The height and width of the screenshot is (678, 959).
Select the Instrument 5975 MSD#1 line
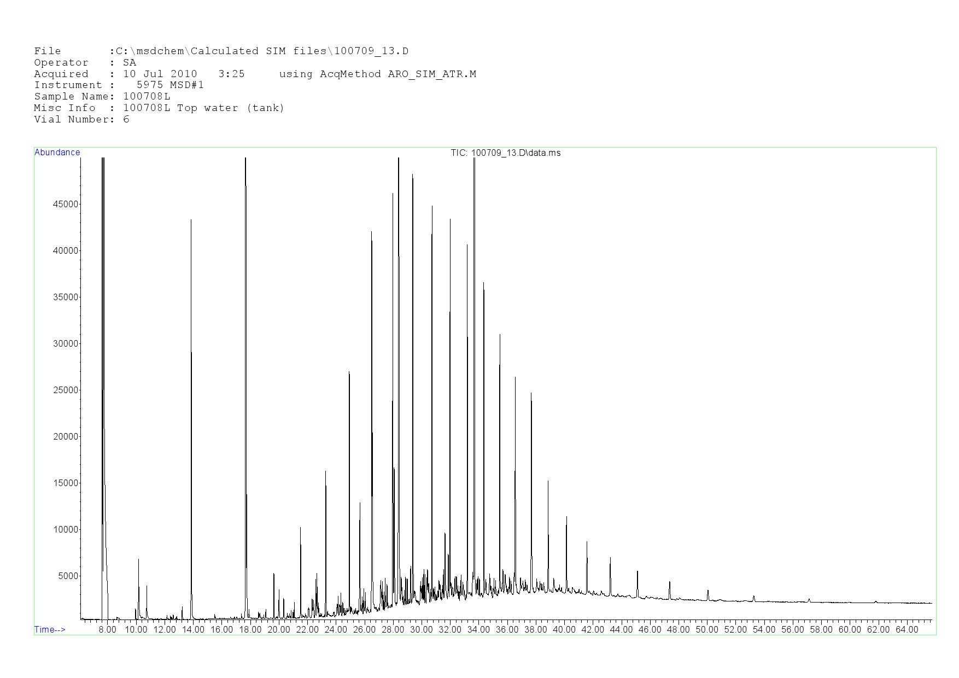[x=119, y=85]
